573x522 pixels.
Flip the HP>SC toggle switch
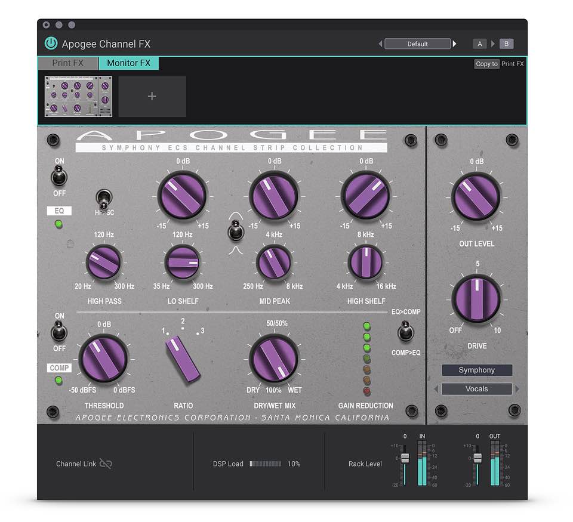tap(104, 200)
